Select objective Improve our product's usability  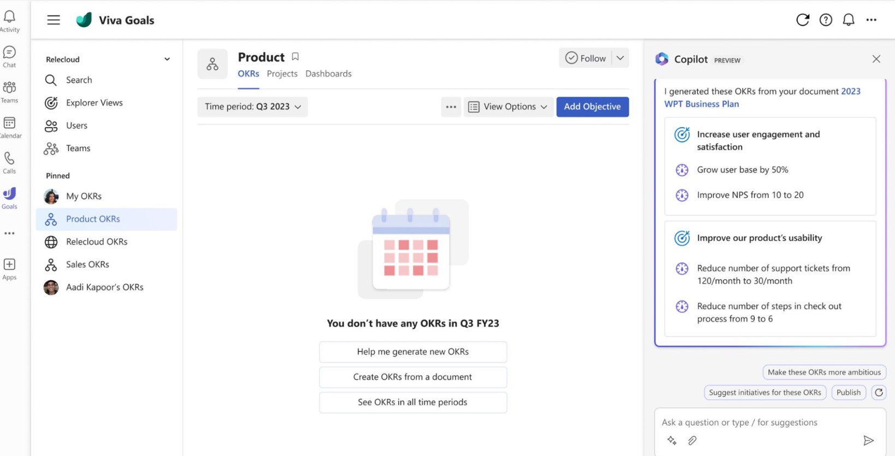[759, 238]
